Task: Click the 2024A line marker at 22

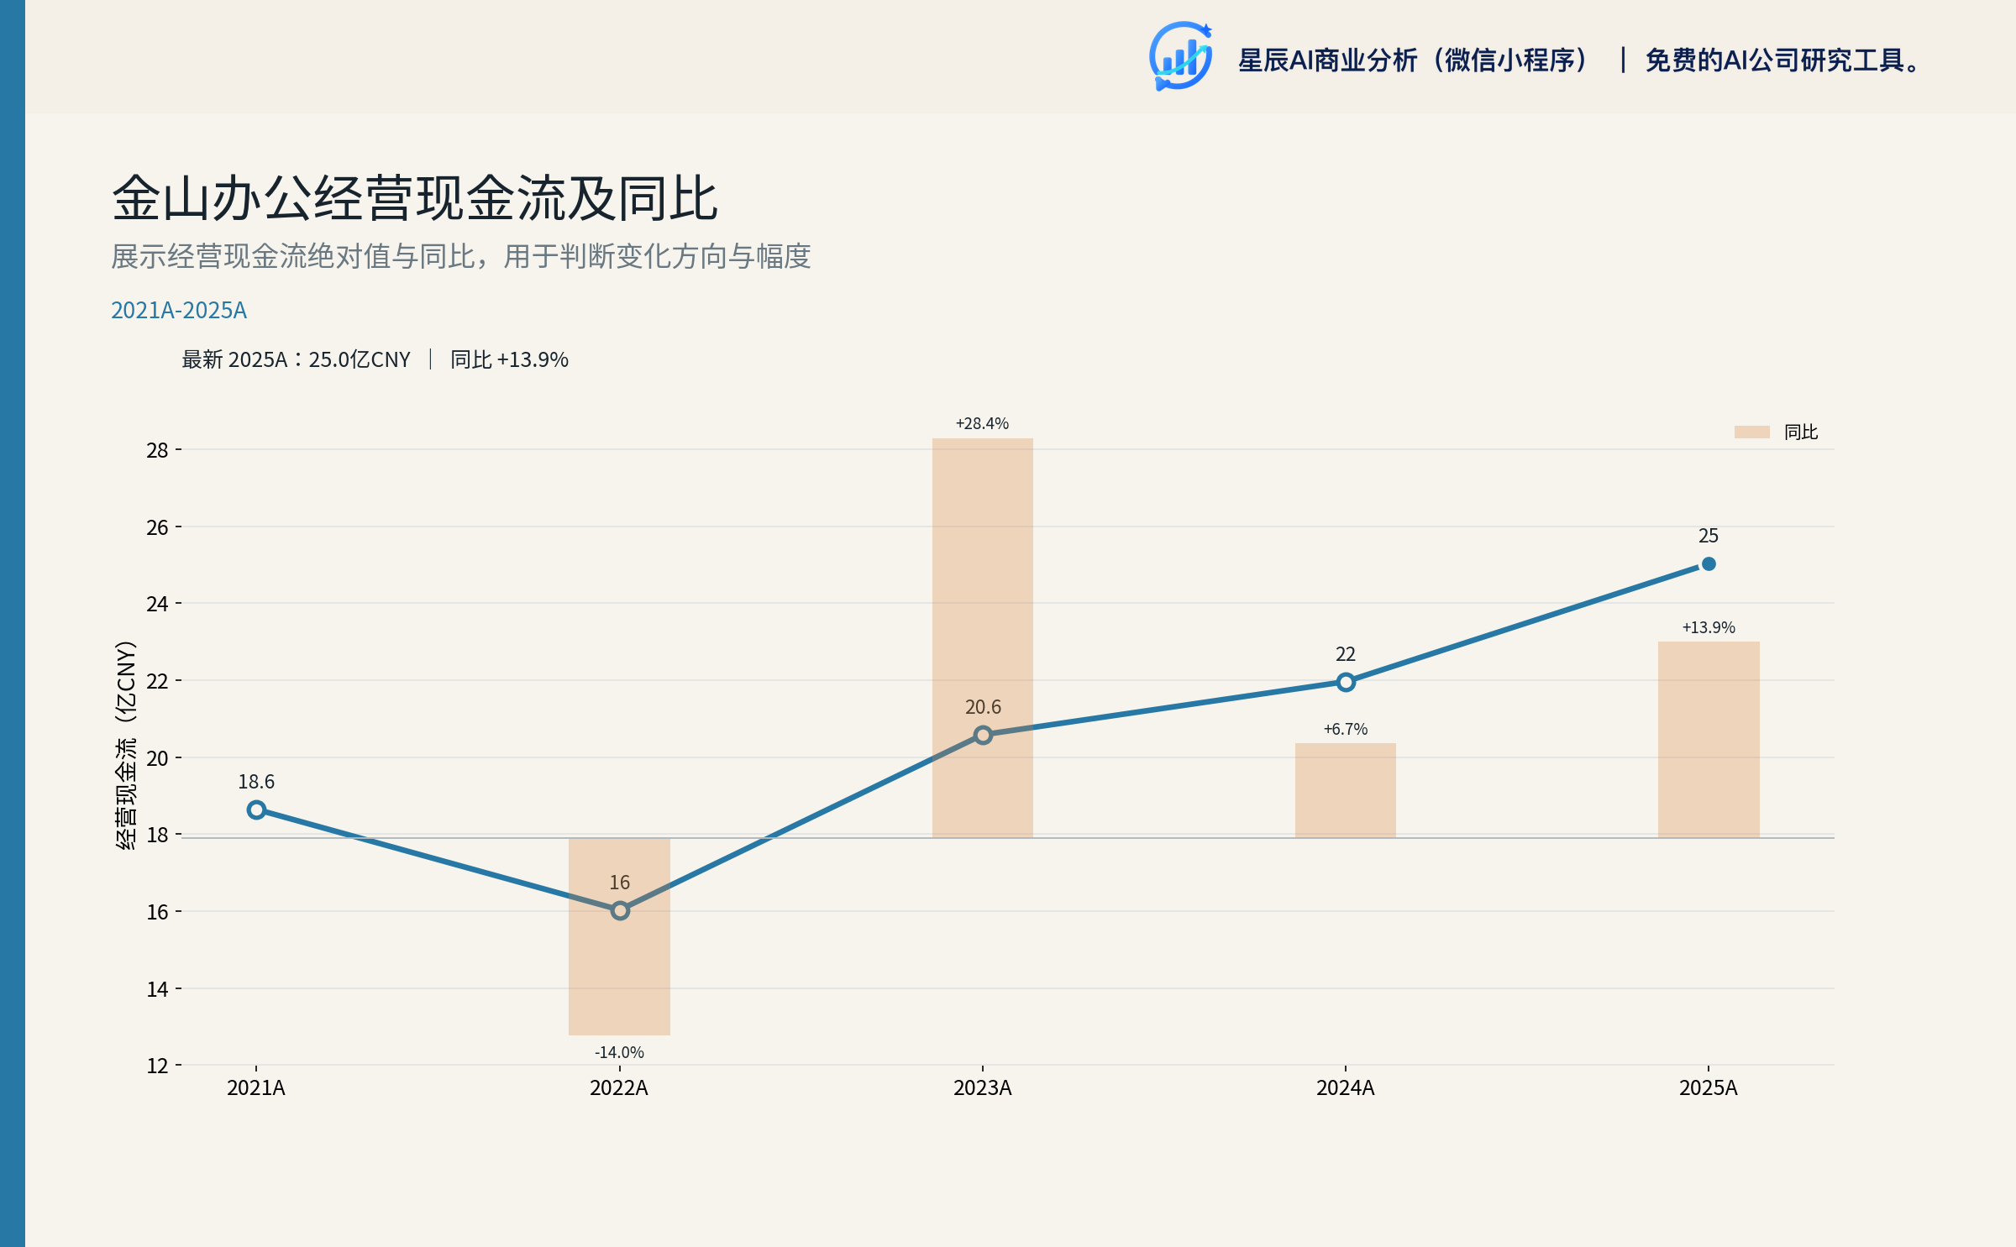Action: pos(1346,682)
